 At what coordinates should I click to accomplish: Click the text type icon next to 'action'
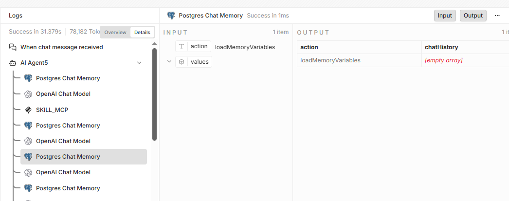pyautogui.click(x=182, y=47)
